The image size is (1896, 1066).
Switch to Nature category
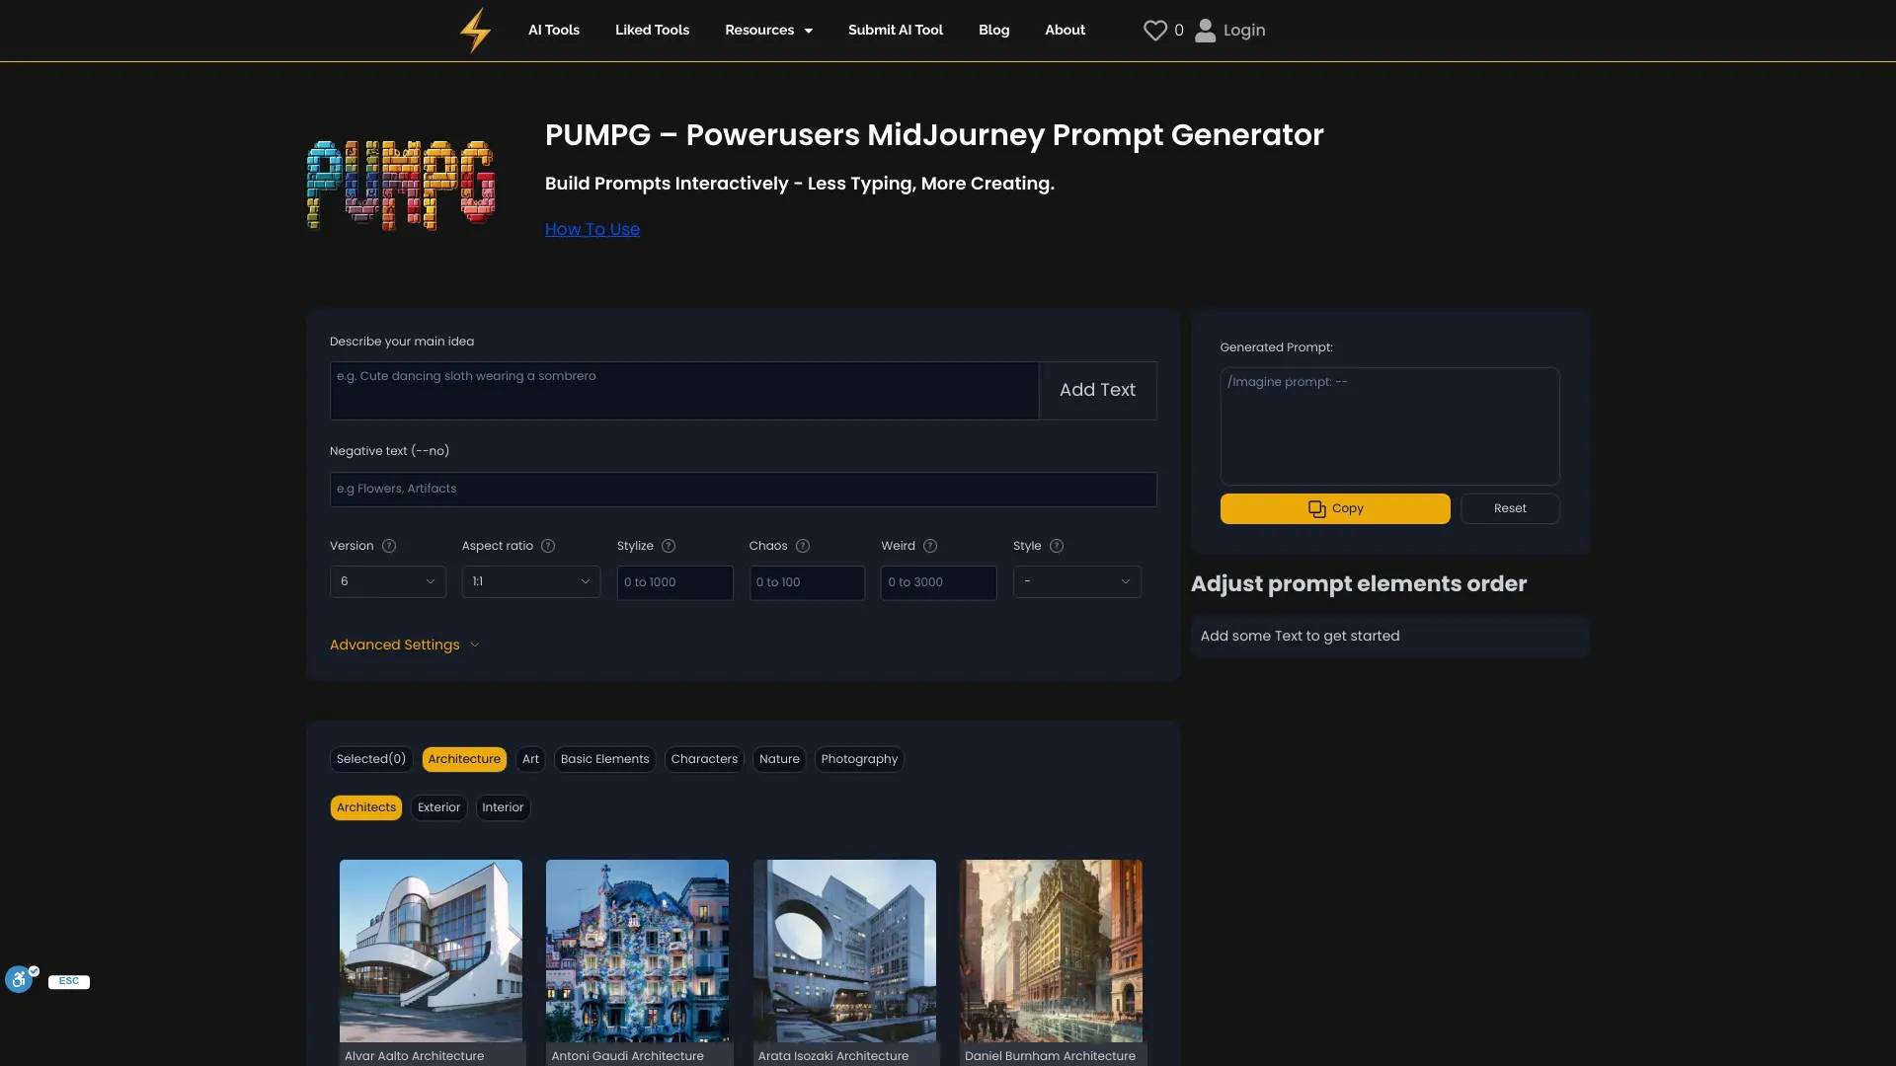click(779, 759)
